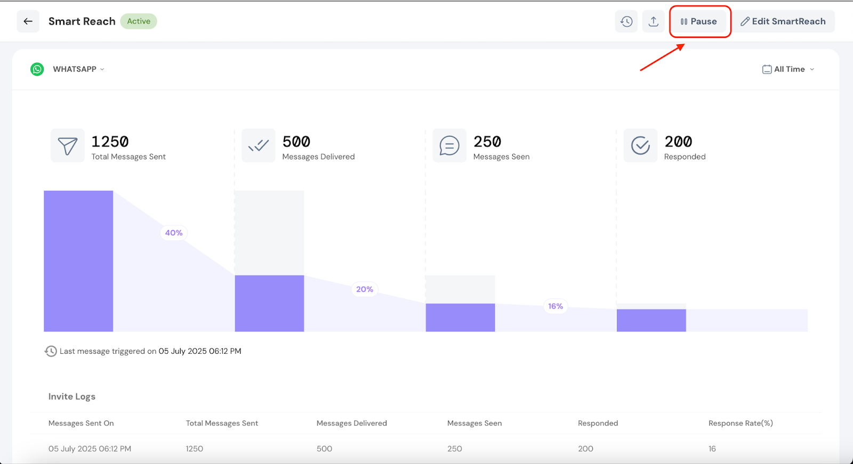The image size is (853, 464).
Task: Click the 20% conversion label
Action: (x=365, y=289)
